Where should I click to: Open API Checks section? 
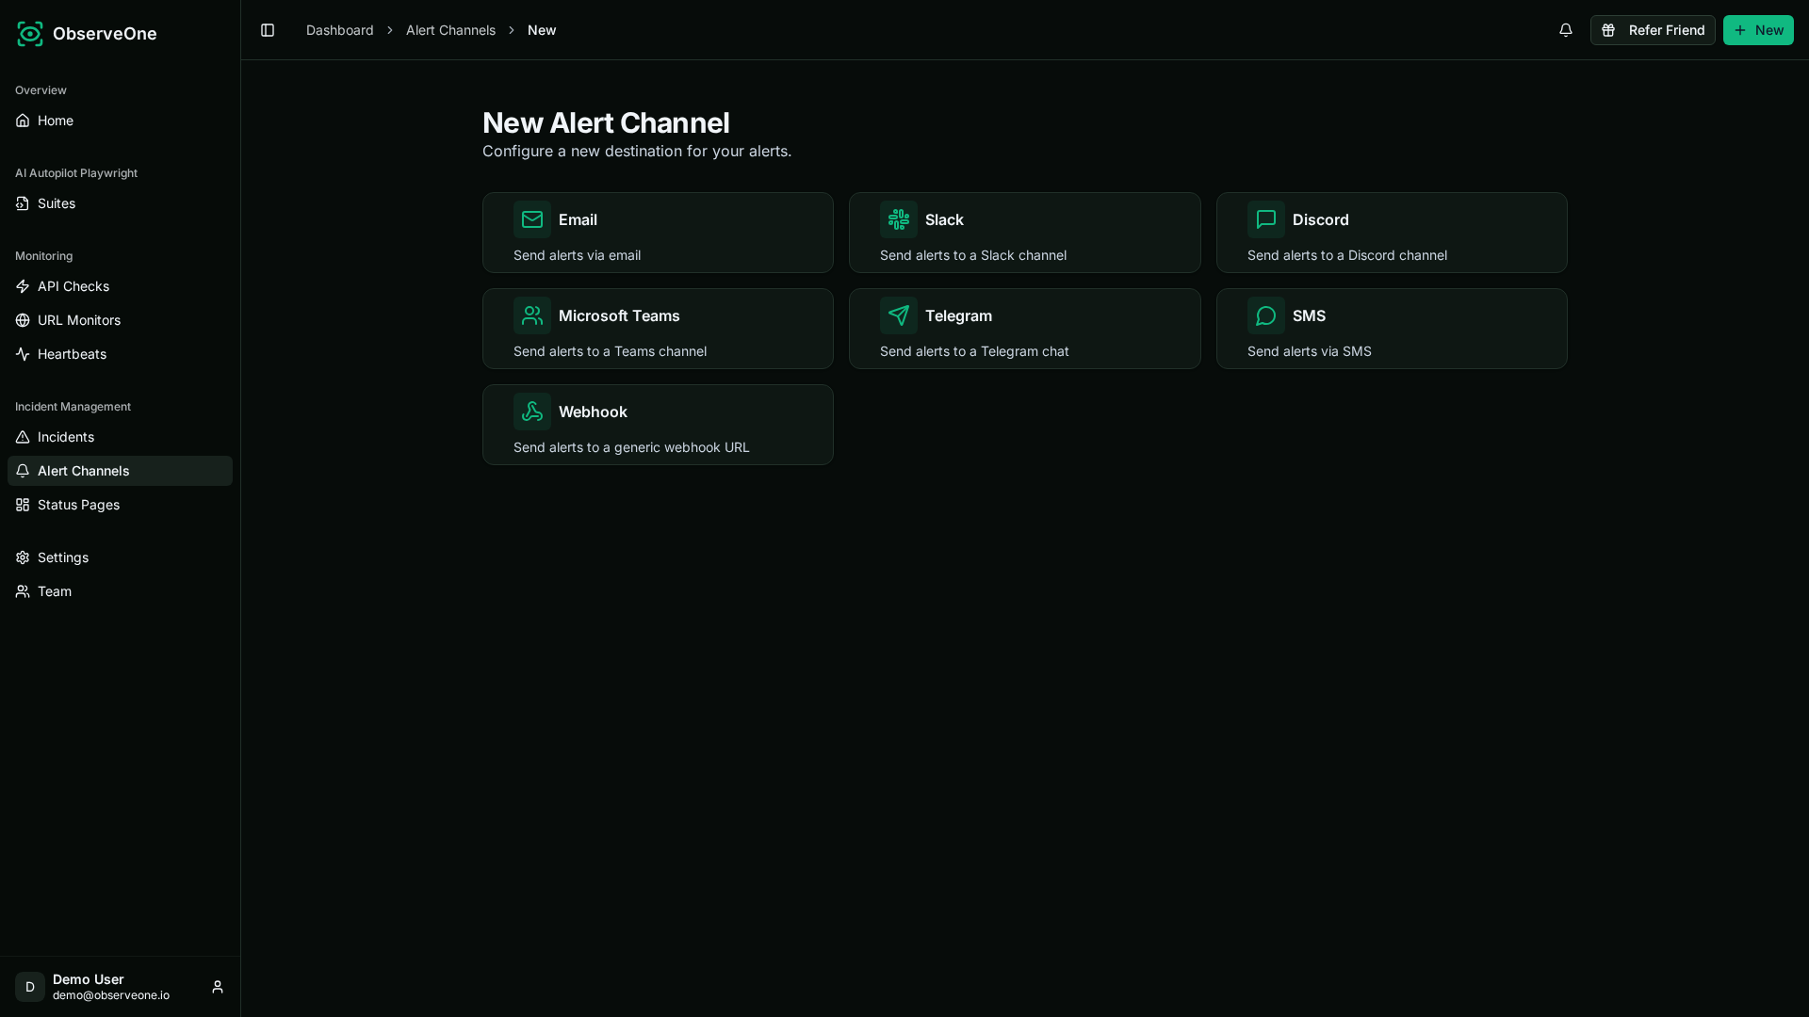[120, 286]
